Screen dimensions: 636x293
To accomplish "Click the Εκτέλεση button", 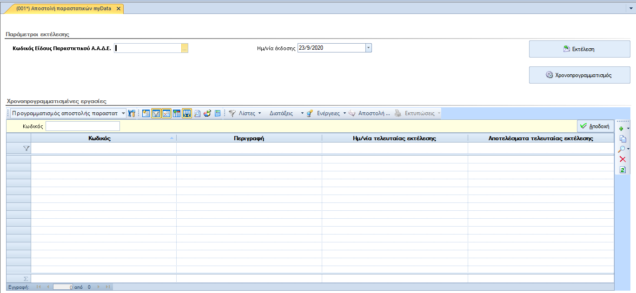I will (579, 49).
